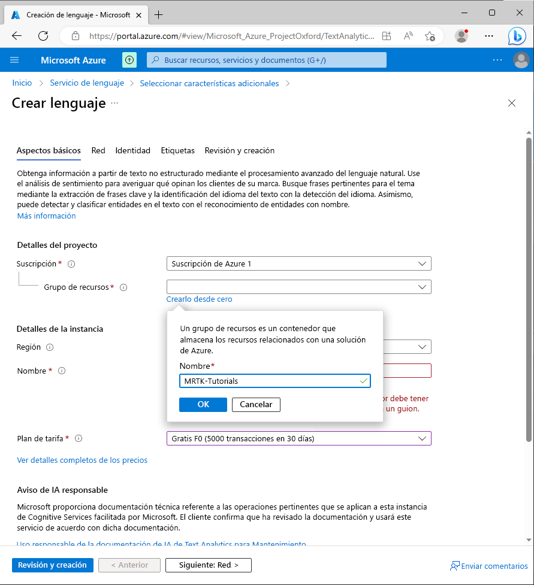
Task: Click the browser address bar URL
Action: 231,36
